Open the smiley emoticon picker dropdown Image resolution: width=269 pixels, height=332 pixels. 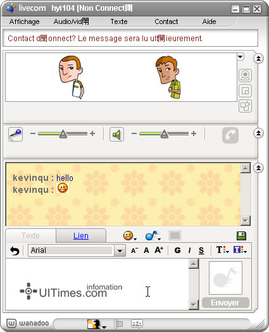pos(130,236)
